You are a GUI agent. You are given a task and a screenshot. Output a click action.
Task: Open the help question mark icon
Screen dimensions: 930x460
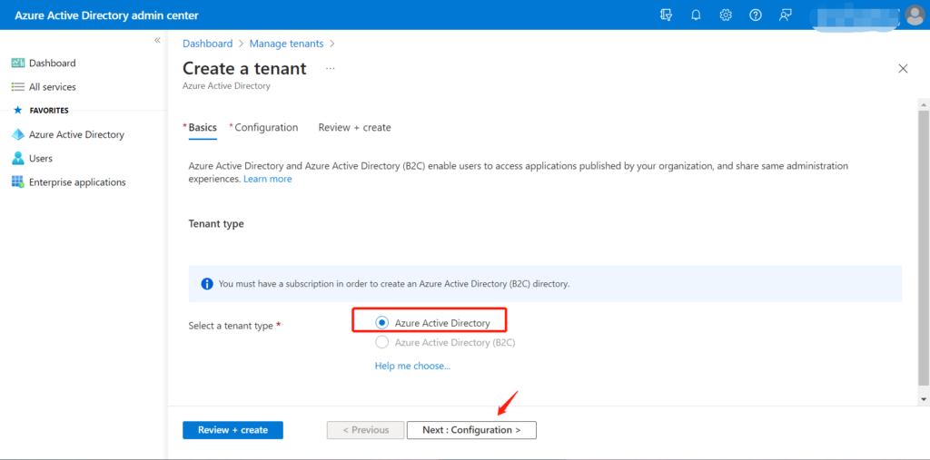click(755, 15)
